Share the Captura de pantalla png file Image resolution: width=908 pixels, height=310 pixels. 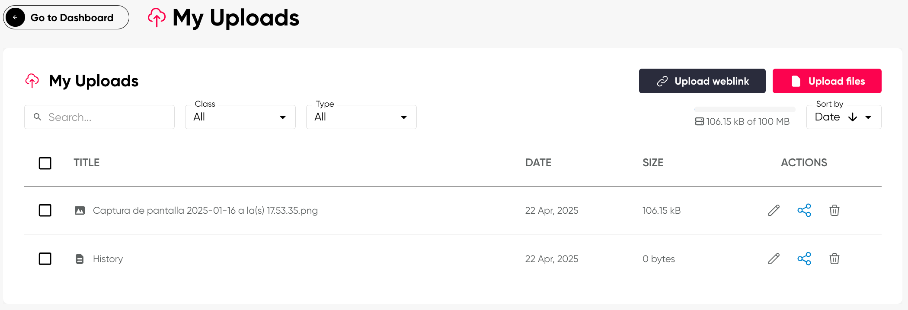click(x=804, y=210)
